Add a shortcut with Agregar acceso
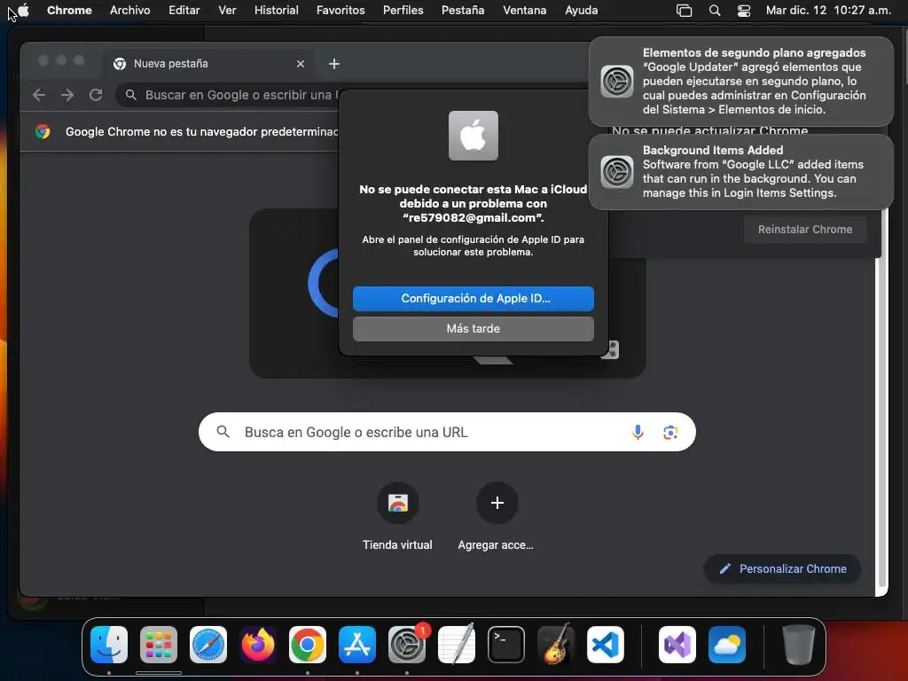 point(497,515)
